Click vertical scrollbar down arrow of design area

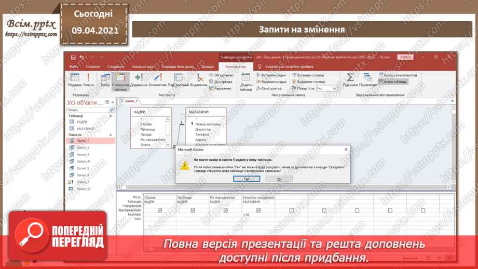pyautogui.click(x=454, y=182)
